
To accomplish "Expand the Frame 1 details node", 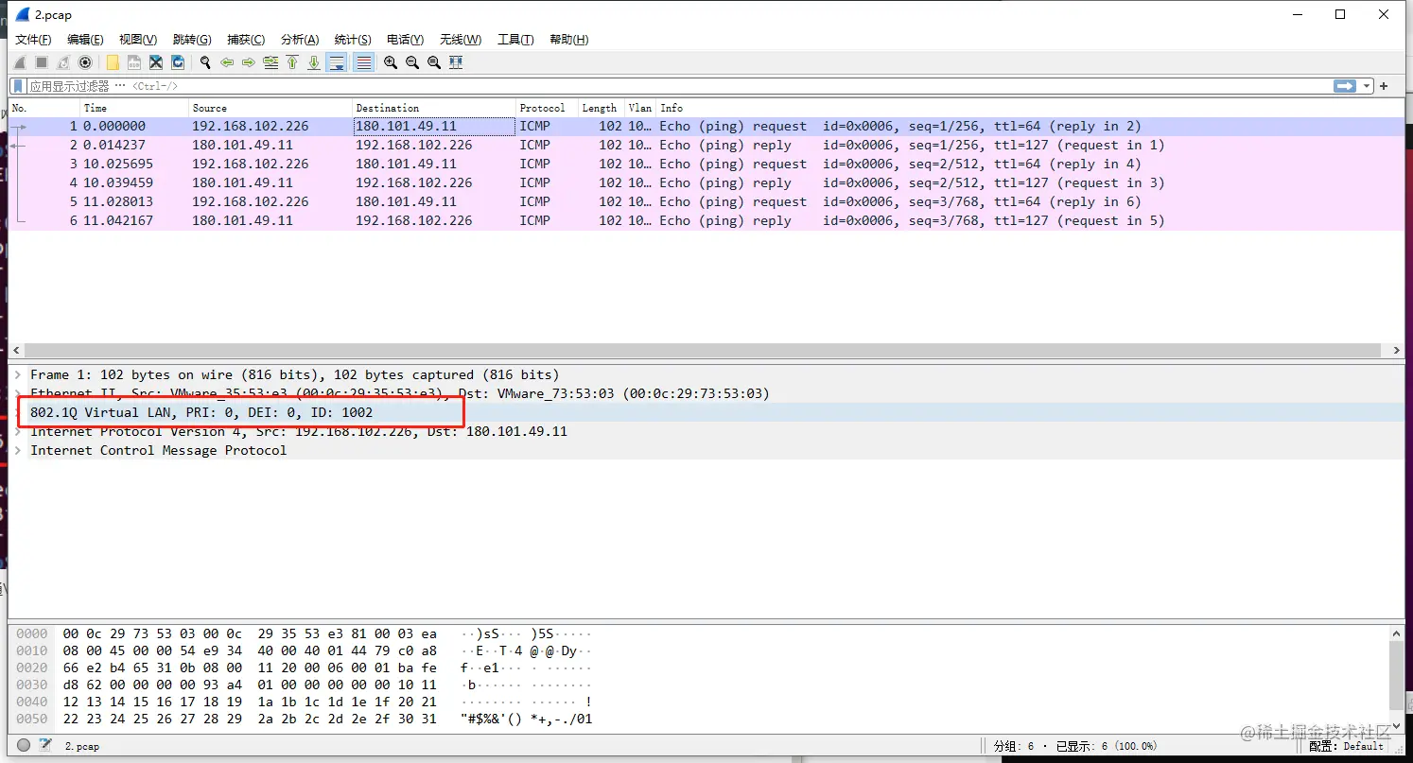I will tap(18, 374).
